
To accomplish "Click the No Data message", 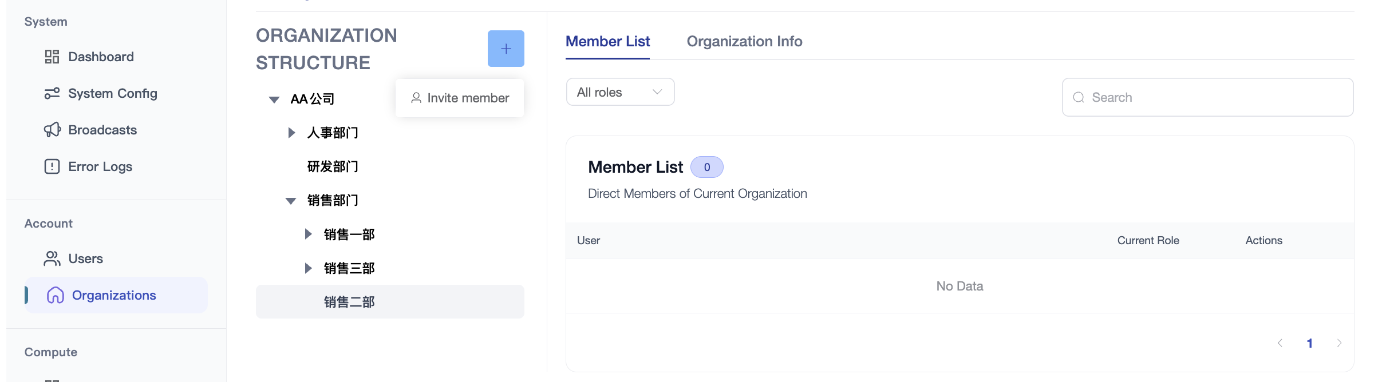I will (x=959, y=286).
